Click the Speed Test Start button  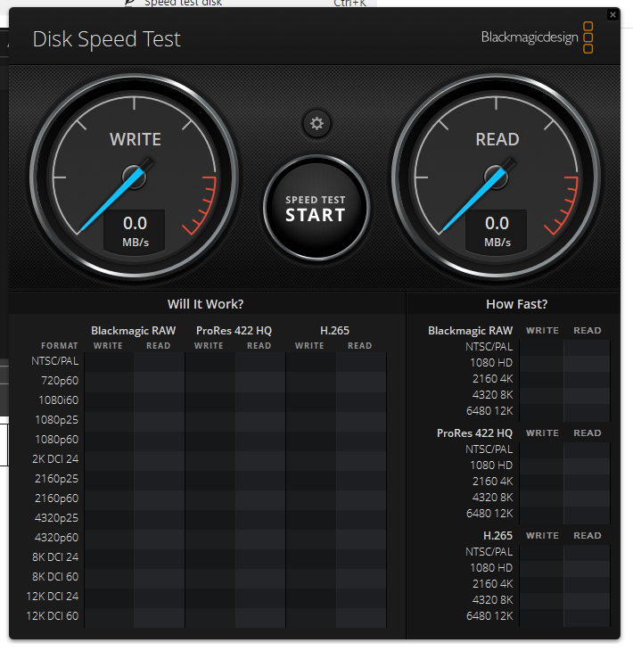pos(316,208)
